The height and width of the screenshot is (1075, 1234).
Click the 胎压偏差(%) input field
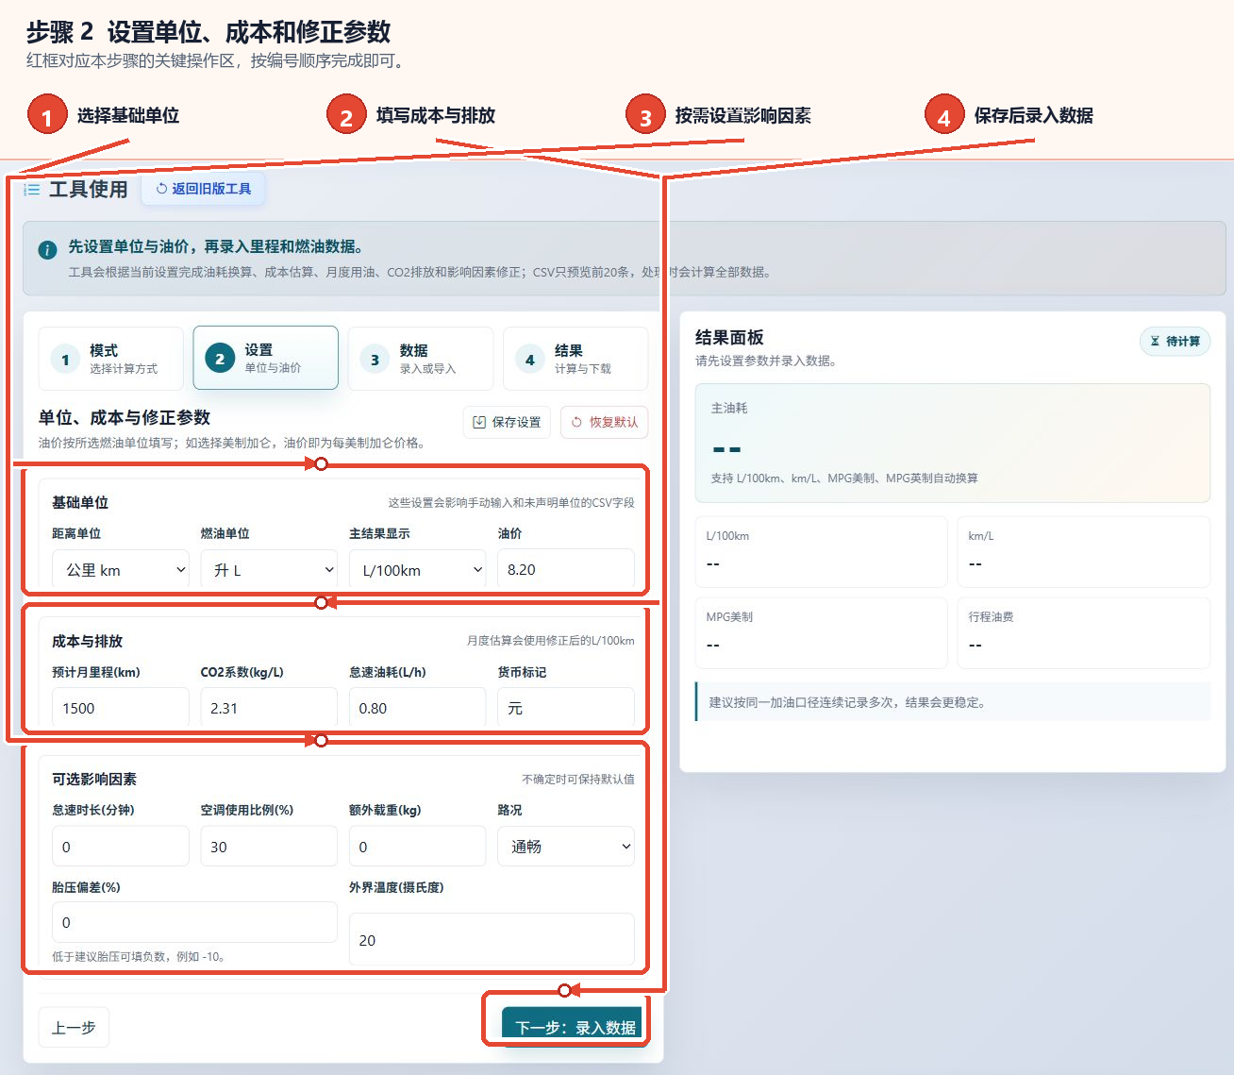[194, 922]
